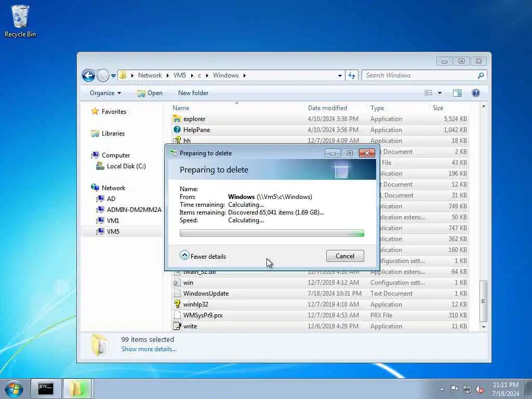Cancel the delete operation
532x399 pixels.
(345, 256)
